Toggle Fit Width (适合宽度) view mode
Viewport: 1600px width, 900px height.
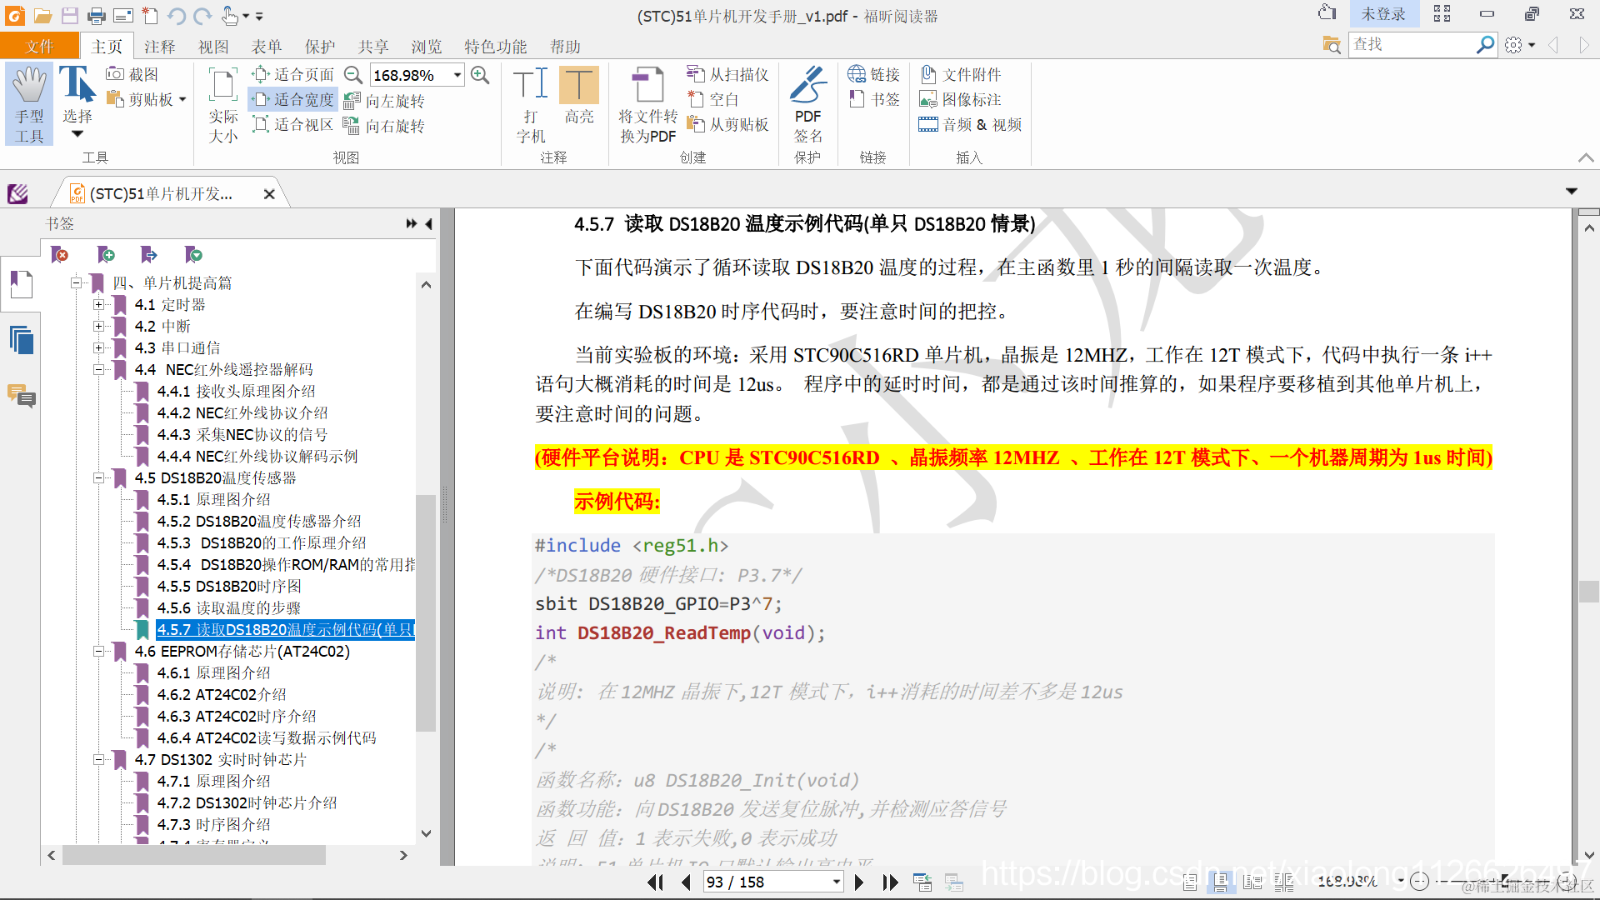293,100
